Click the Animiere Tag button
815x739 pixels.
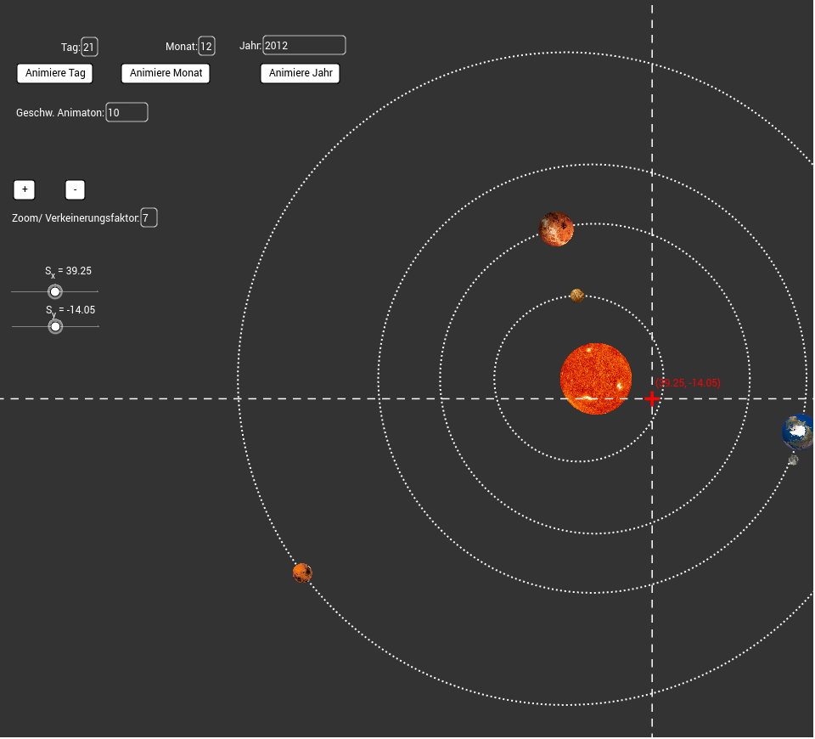click(x=55, y=73)
